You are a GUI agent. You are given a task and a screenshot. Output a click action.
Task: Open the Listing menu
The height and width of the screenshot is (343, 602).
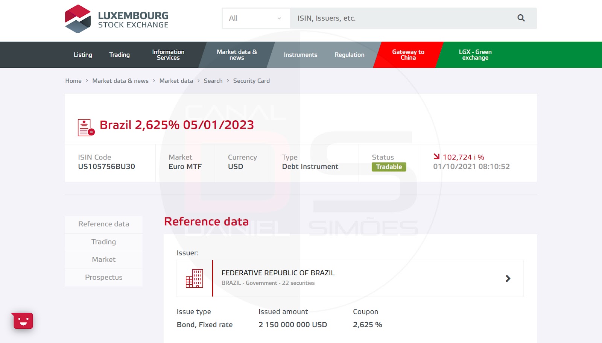point(83,55)
